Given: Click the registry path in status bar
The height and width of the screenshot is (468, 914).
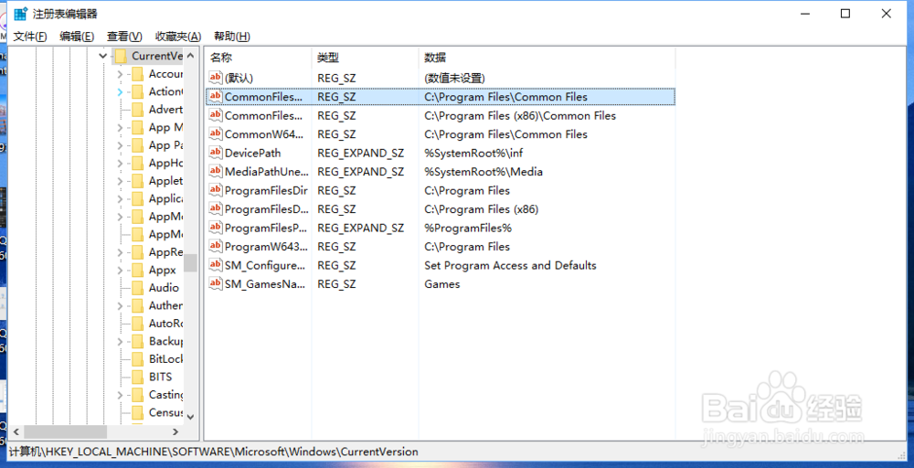Looking at the screenshot, I should [213, 452].
